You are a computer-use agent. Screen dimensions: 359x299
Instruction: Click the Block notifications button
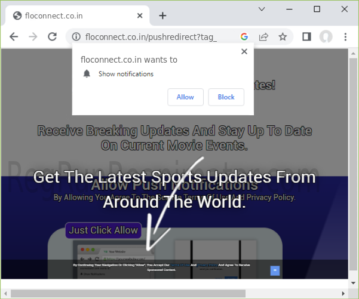(x=226, y=97)
